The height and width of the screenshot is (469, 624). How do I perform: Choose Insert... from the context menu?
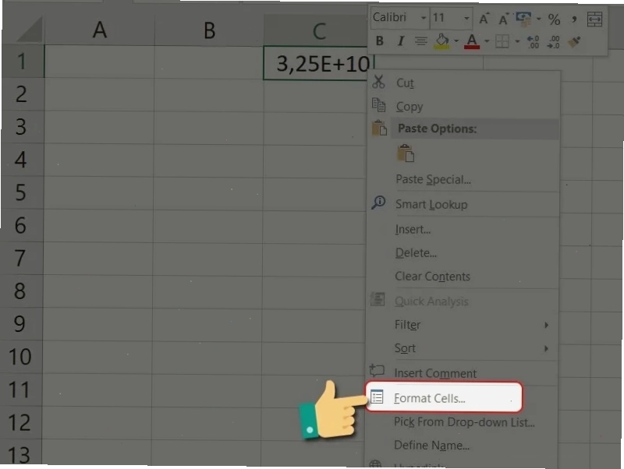(413, 229)
